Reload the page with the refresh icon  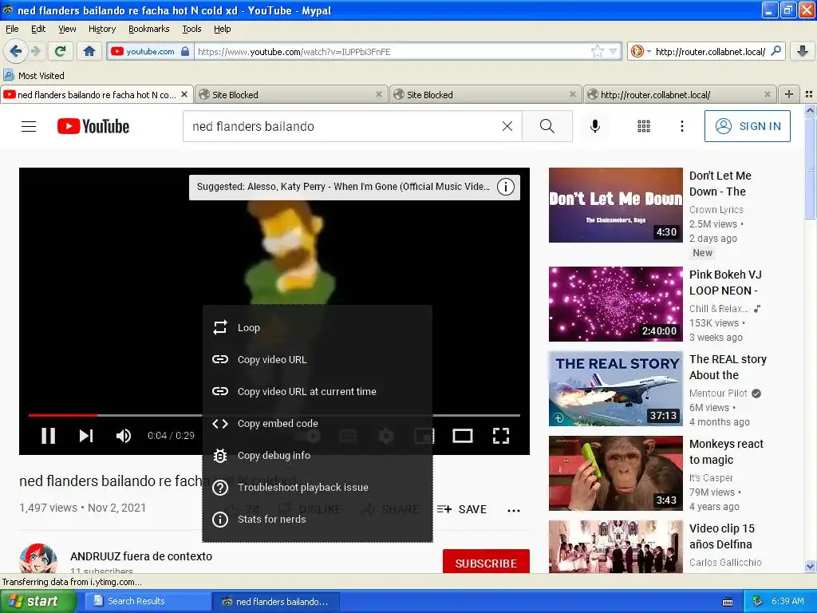60,51
